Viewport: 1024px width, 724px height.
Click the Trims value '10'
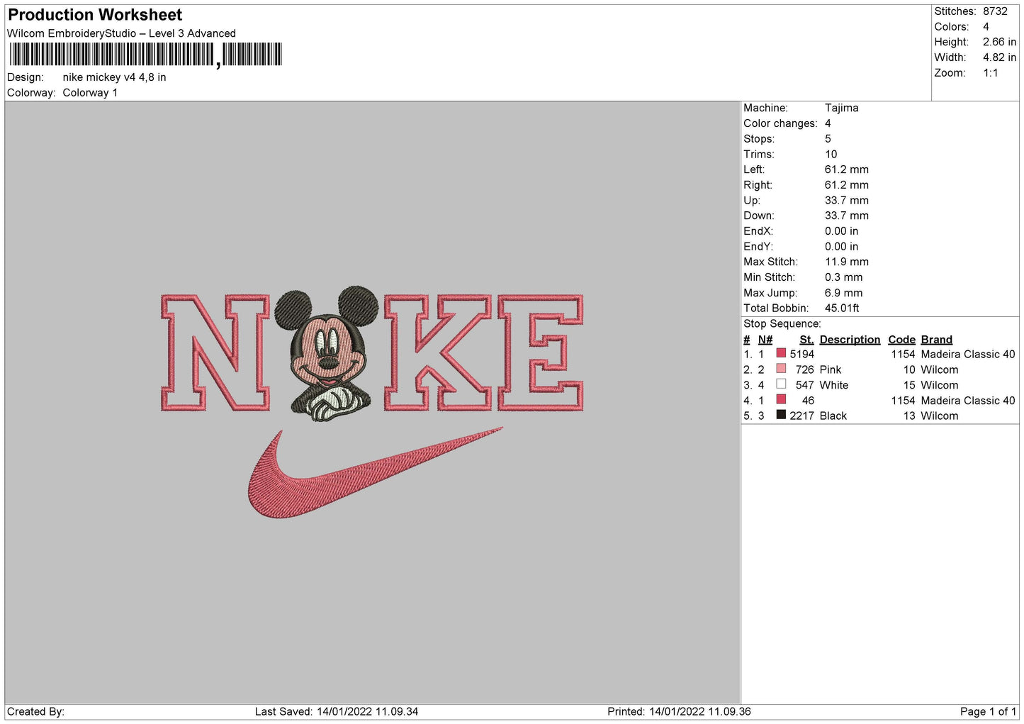pyautogui.click(x=831, y=154)
